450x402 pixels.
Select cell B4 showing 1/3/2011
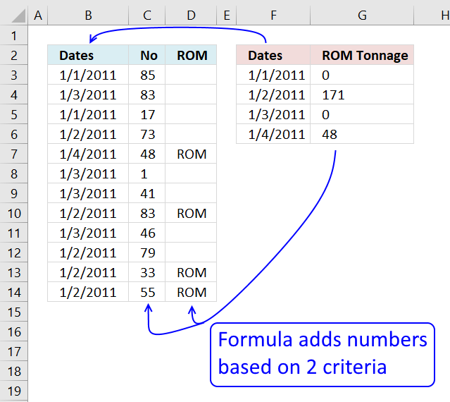(88, 95)
